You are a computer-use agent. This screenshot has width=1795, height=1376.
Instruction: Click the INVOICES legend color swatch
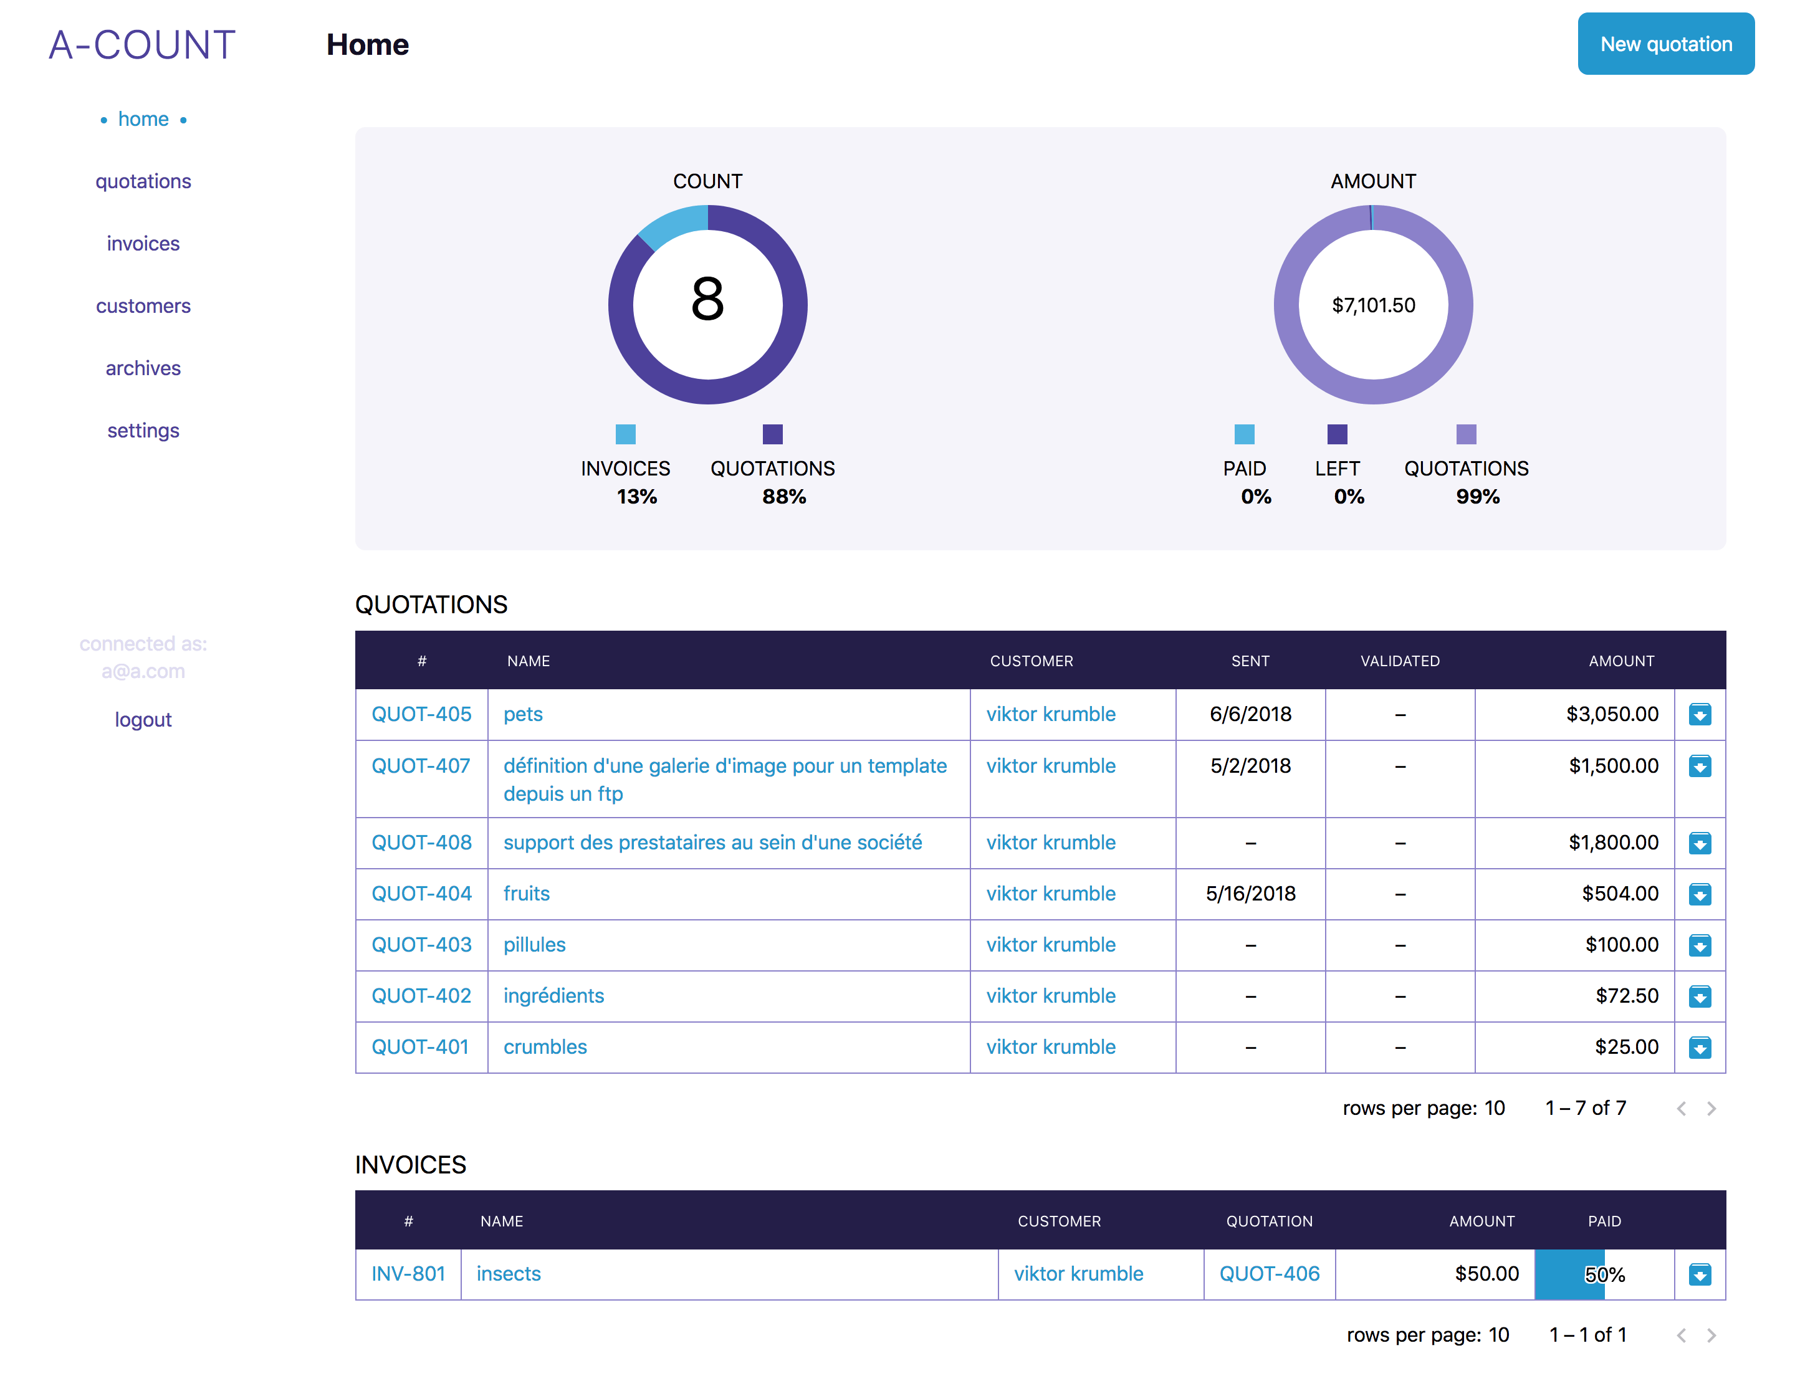(625, 434)
